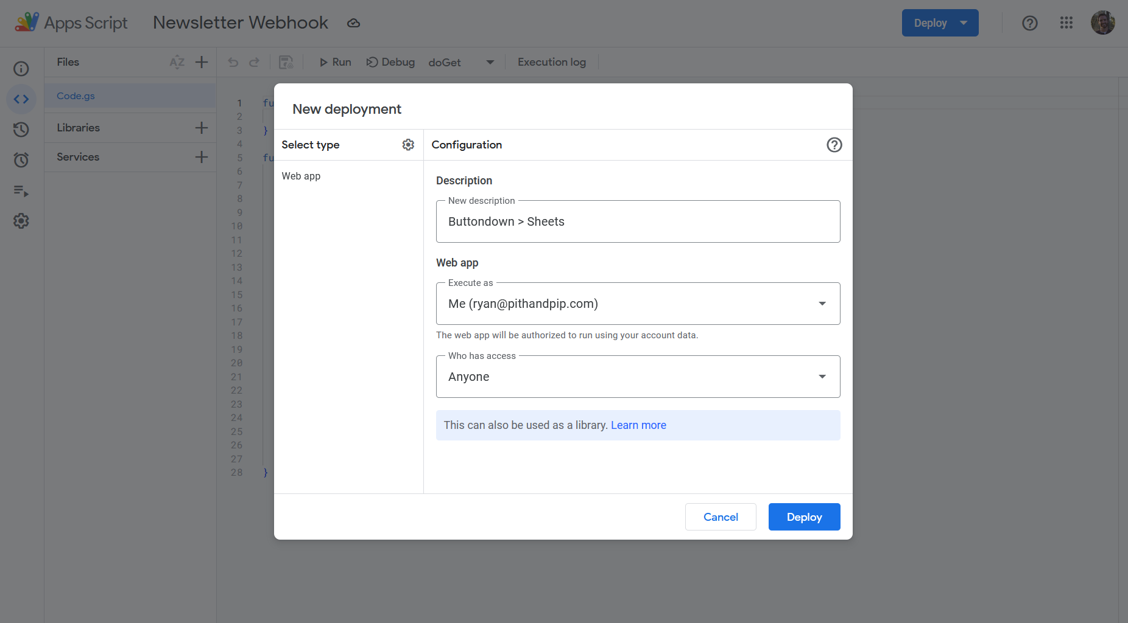The width and height of the screenshot is (1128, 623).
Task: Open the Executions panel
Action: pyautogui.click(x=21, y=191)
